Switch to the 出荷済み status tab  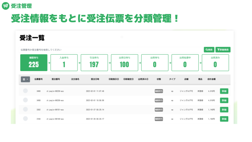click(215, 63)
